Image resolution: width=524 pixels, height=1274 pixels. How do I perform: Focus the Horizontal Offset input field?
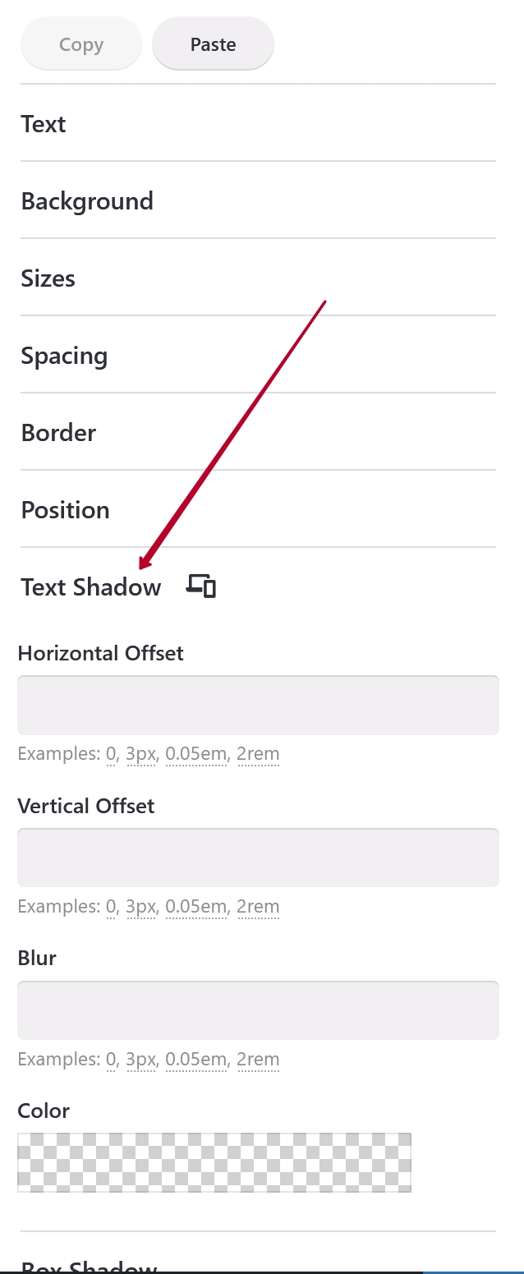point(258,706)
